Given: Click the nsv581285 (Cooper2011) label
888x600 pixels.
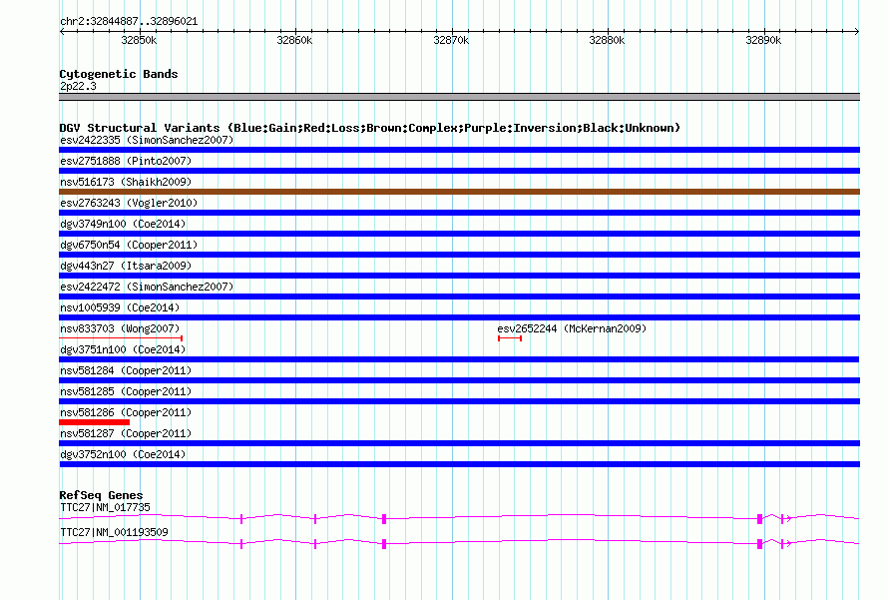Looking at the screenshot, I should point(126,391).
